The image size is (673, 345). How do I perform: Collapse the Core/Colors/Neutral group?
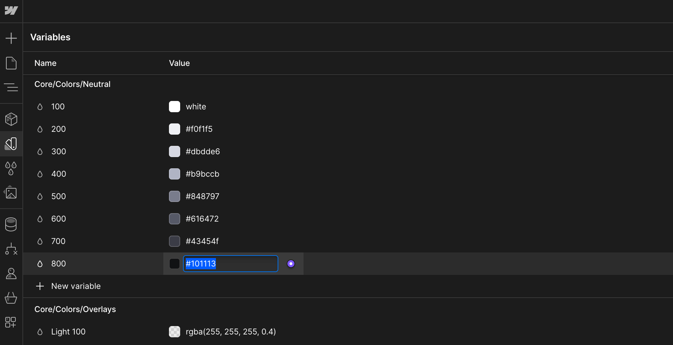(x=72, y=84)
